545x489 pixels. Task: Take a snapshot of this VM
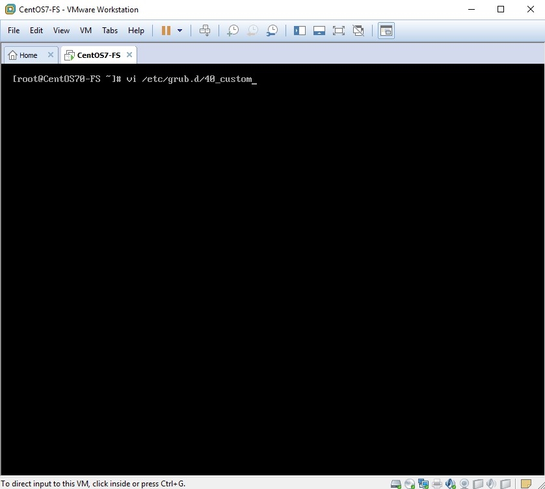(x=232, y=31)
